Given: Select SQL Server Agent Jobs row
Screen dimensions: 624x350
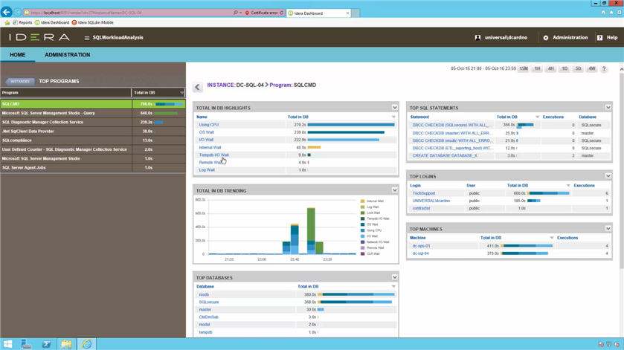Looking at the screenshot, I should (93, 167).
